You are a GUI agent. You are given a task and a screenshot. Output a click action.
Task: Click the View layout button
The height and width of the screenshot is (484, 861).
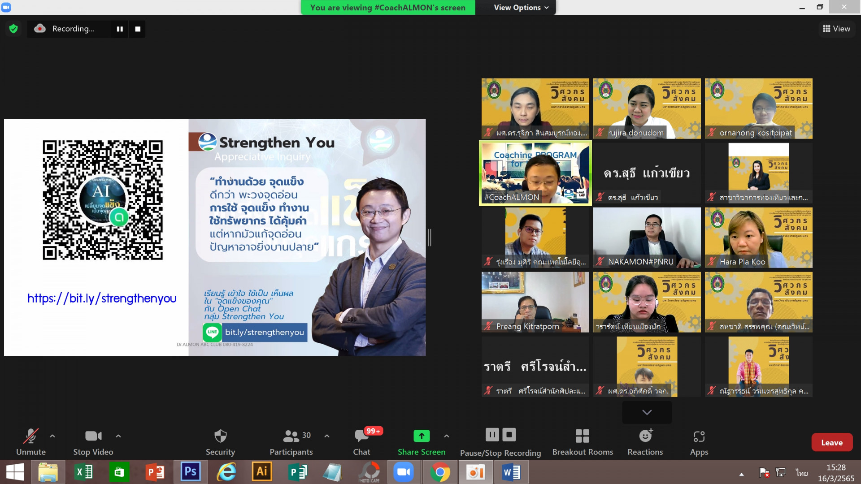tap(836, 29)
